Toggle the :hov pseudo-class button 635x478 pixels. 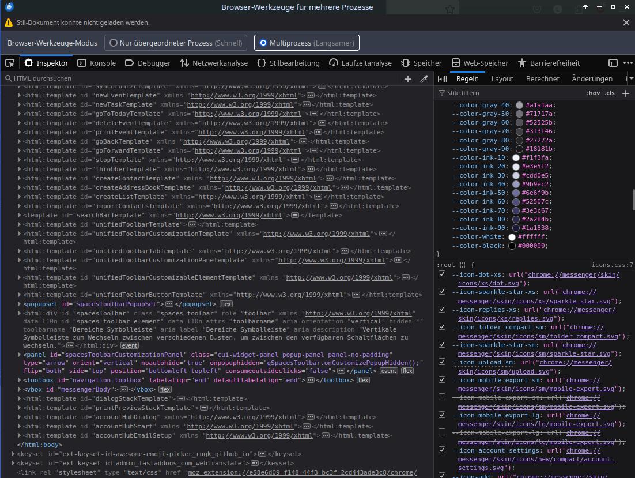coord(594,93)
